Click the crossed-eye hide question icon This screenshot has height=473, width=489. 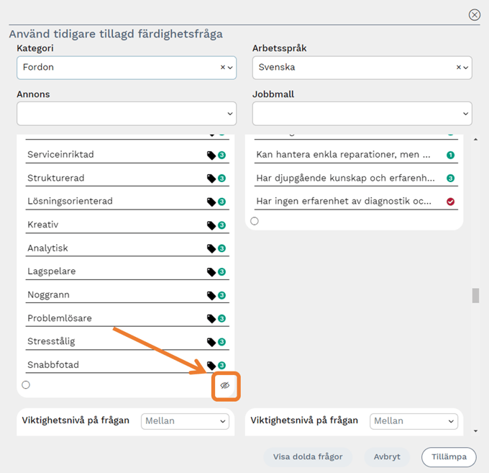(225, 386)
